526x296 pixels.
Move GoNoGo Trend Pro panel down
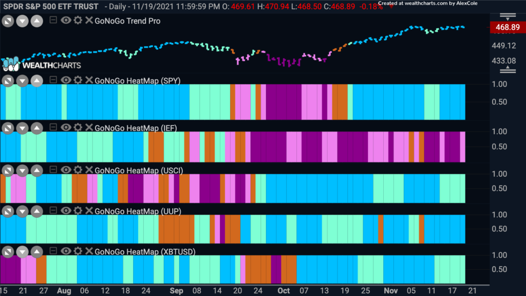point(22,21)
